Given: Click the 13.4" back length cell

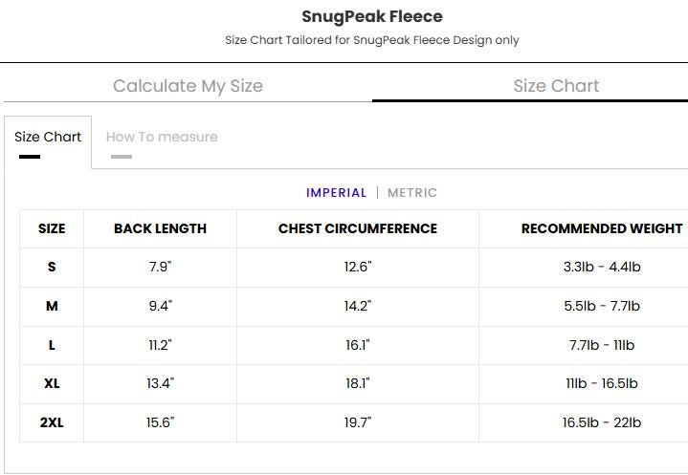Looking at the screenshot, I should [160, 383].
